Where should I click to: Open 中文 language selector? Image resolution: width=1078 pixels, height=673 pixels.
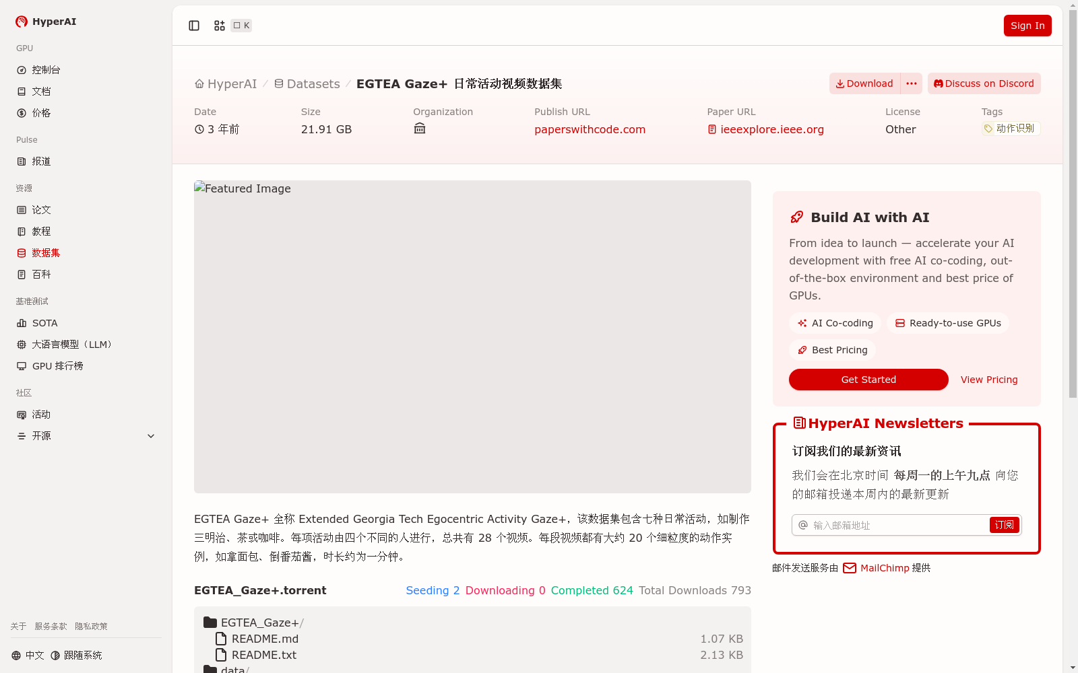tap(28, 656)
